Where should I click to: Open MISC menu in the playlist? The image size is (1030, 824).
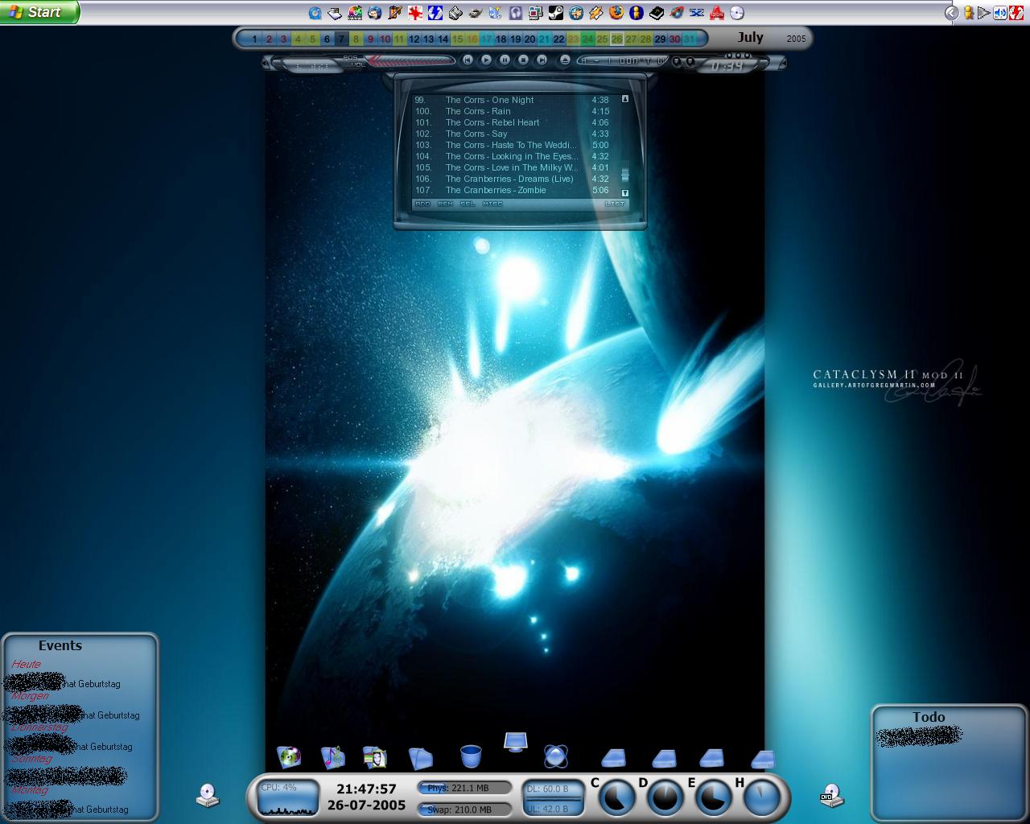click(x=492, y=204)
